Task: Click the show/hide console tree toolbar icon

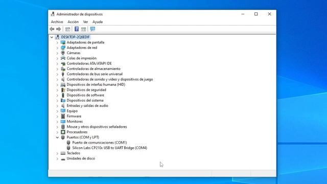Action: point(67,29)
